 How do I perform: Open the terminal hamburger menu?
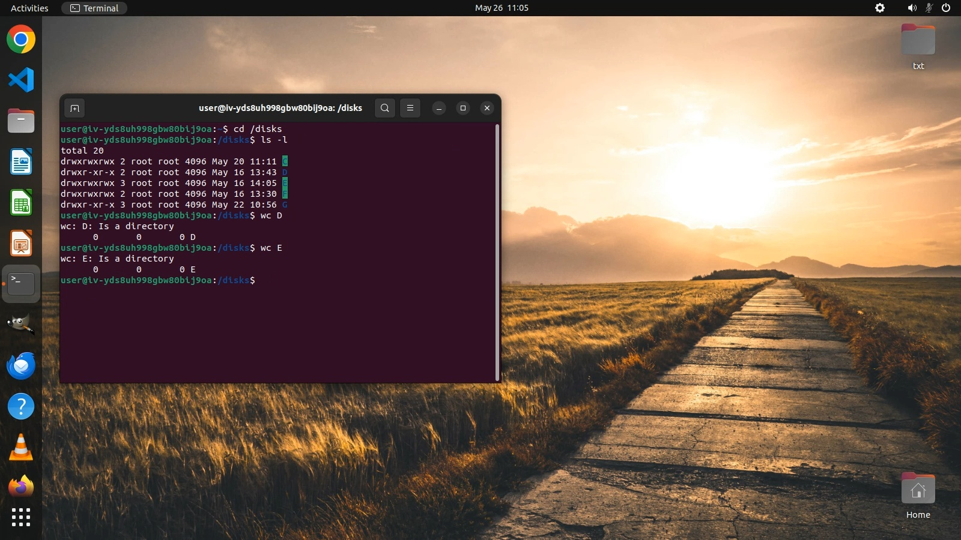[410, 108]
